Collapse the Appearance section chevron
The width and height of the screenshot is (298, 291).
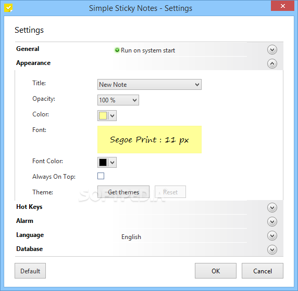[x=272, y=64]
